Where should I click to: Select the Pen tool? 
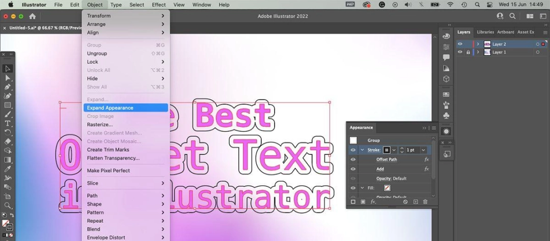[7, 87]
